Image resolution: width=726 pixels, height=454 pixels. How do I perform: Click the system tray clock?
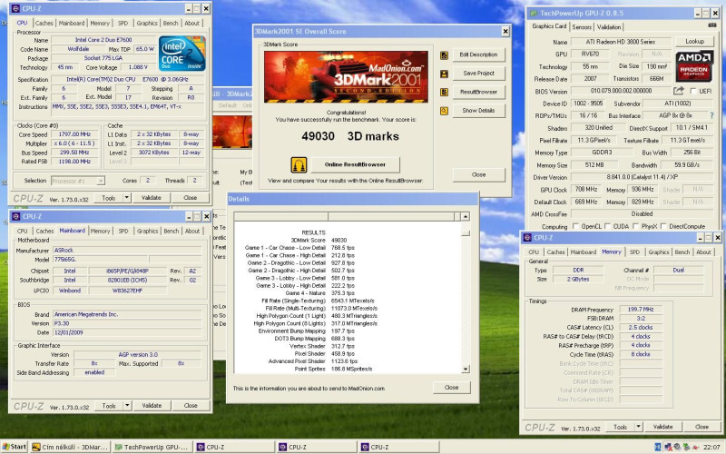coord(711,447)
